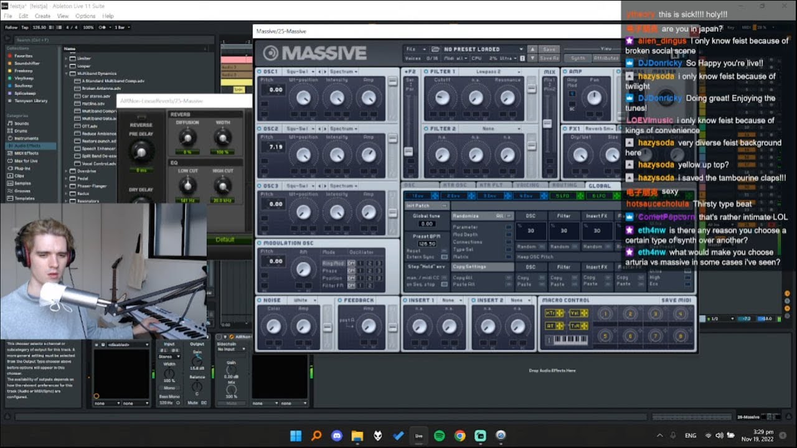
Task: Select Max for Live browser category
Action: pos(26,161)
